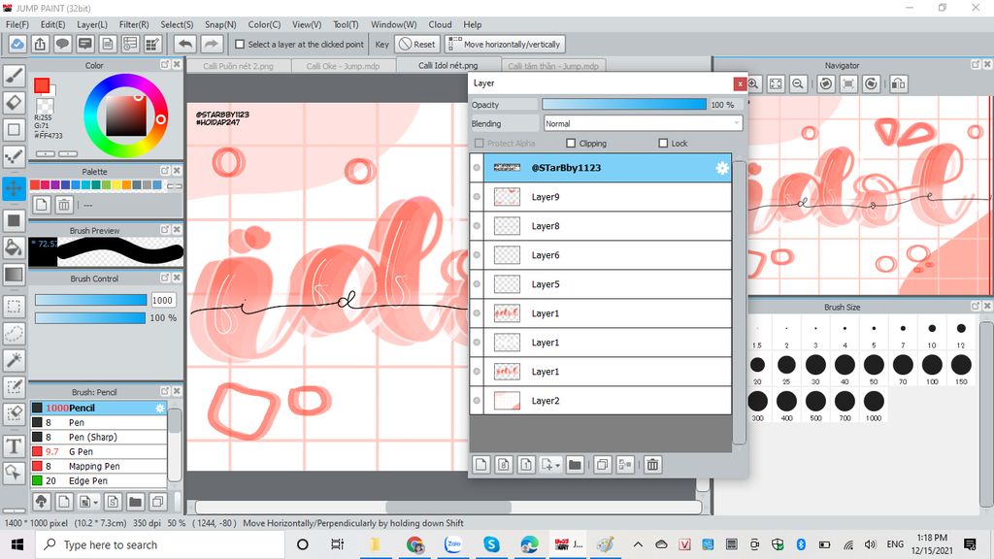Toggle visibility of Layer2

click(x=477, y=401)
